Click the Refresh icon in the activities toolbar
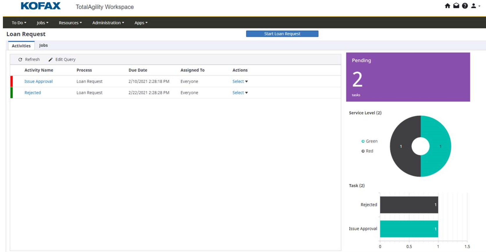The image size is (486, 252). pyautogui.click(x=20, y=60)
